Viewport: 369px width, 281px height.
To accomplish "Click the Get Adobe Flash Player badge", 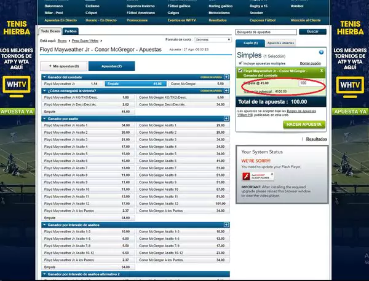I will 258,176.
